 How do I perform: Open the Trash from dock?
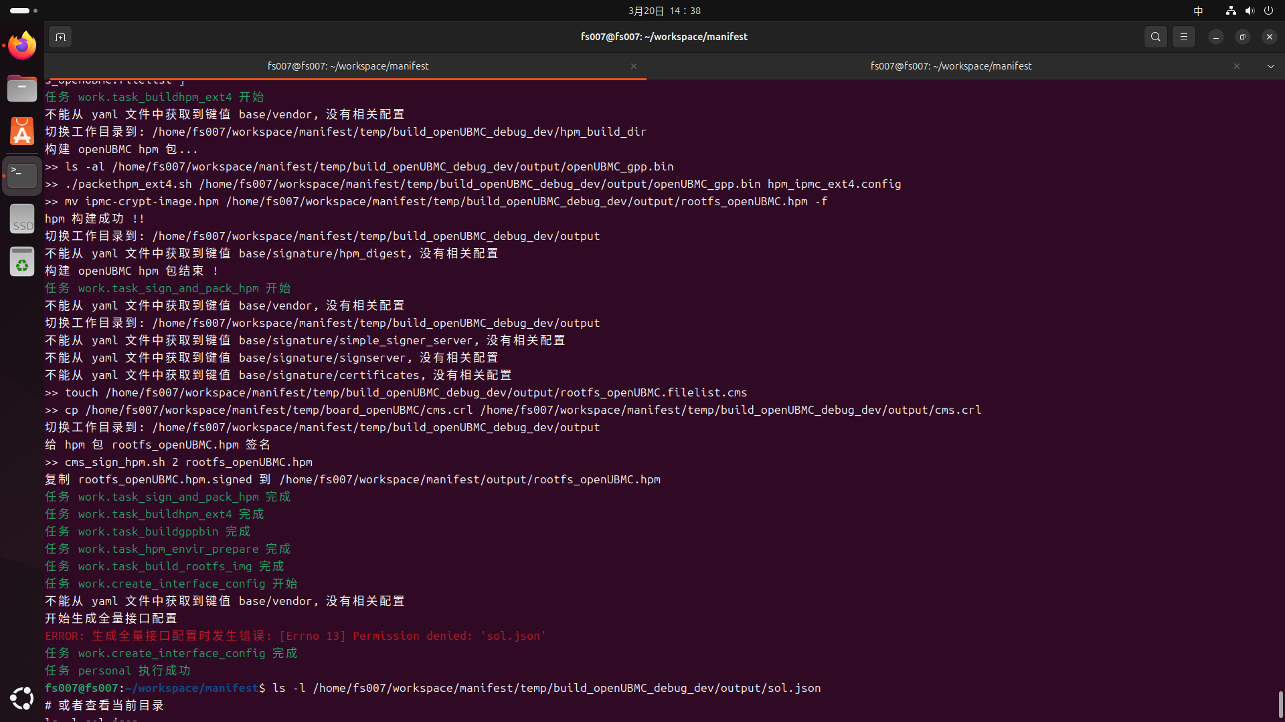coord(22,261)
